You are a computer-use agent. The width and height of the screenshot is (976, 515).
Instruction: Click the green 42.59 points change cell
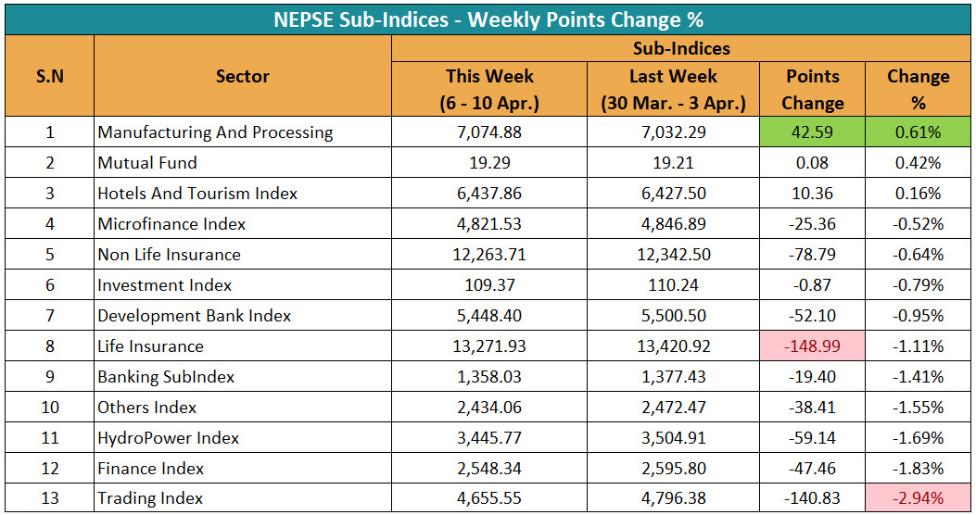[x=812, y=132]
